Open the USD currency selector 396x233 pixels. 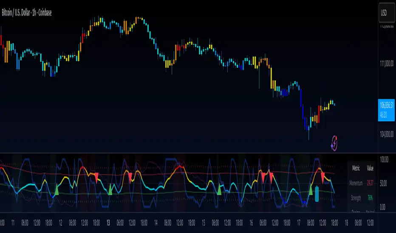coord(386,13)
